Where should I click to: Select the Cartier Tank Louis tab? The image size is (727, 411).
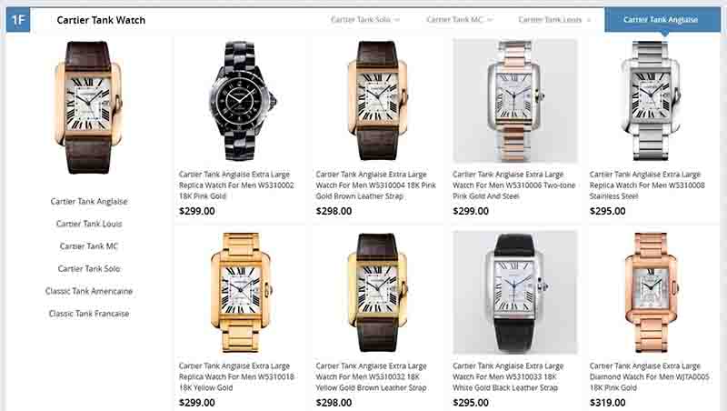click(550, 19)
